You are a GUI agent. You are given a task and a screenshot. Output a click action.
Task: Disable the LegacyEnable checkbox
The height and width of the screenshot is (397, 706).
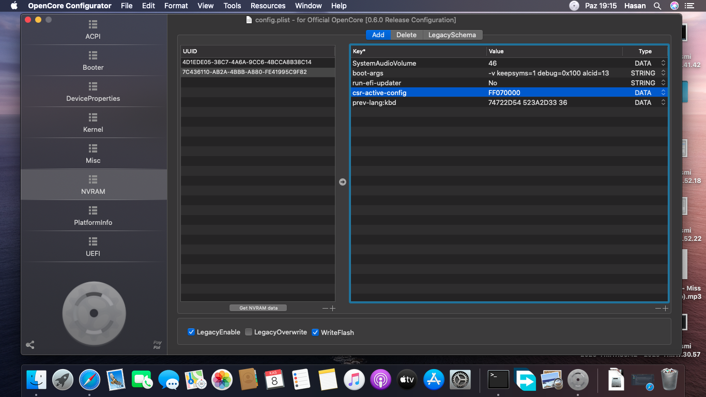pyautogui.click(x=191, y=332)
